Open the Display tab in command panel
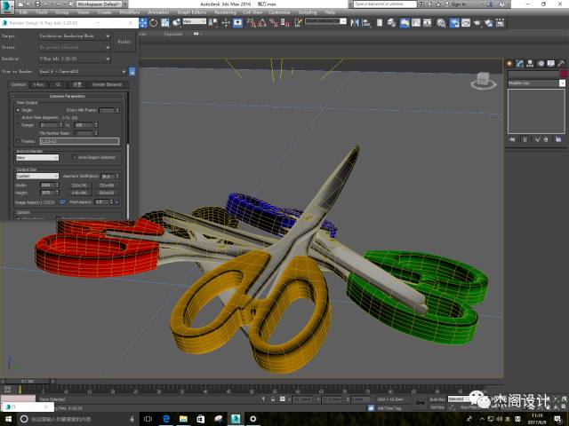This screenshot has width=569, height=426. [x=551, y=63]
